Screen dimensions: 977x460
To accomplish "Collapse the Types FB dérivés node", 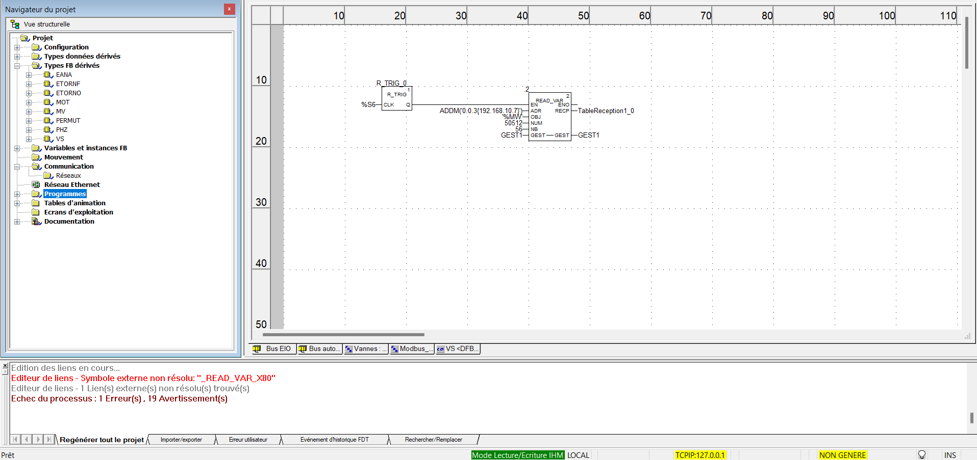I will click(x=17, y=66).
